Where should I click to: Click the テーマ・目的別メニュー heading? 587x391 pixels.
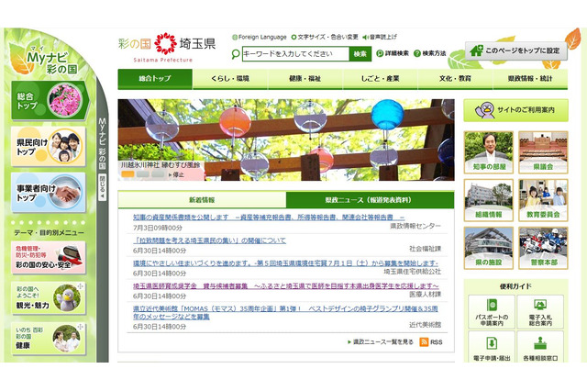tap(49, 233)
